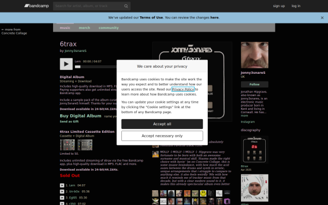The image size is (328, 205).
Task: Play track 3 Egl05
Action: click(x=62, y=197)
